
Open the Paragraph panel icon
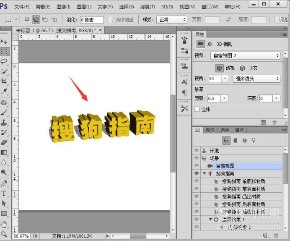[x=184, y=92]
